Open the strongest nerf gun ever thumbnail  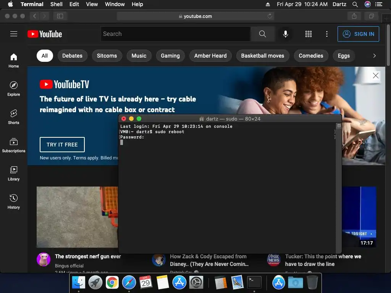(x=77, y=217)
